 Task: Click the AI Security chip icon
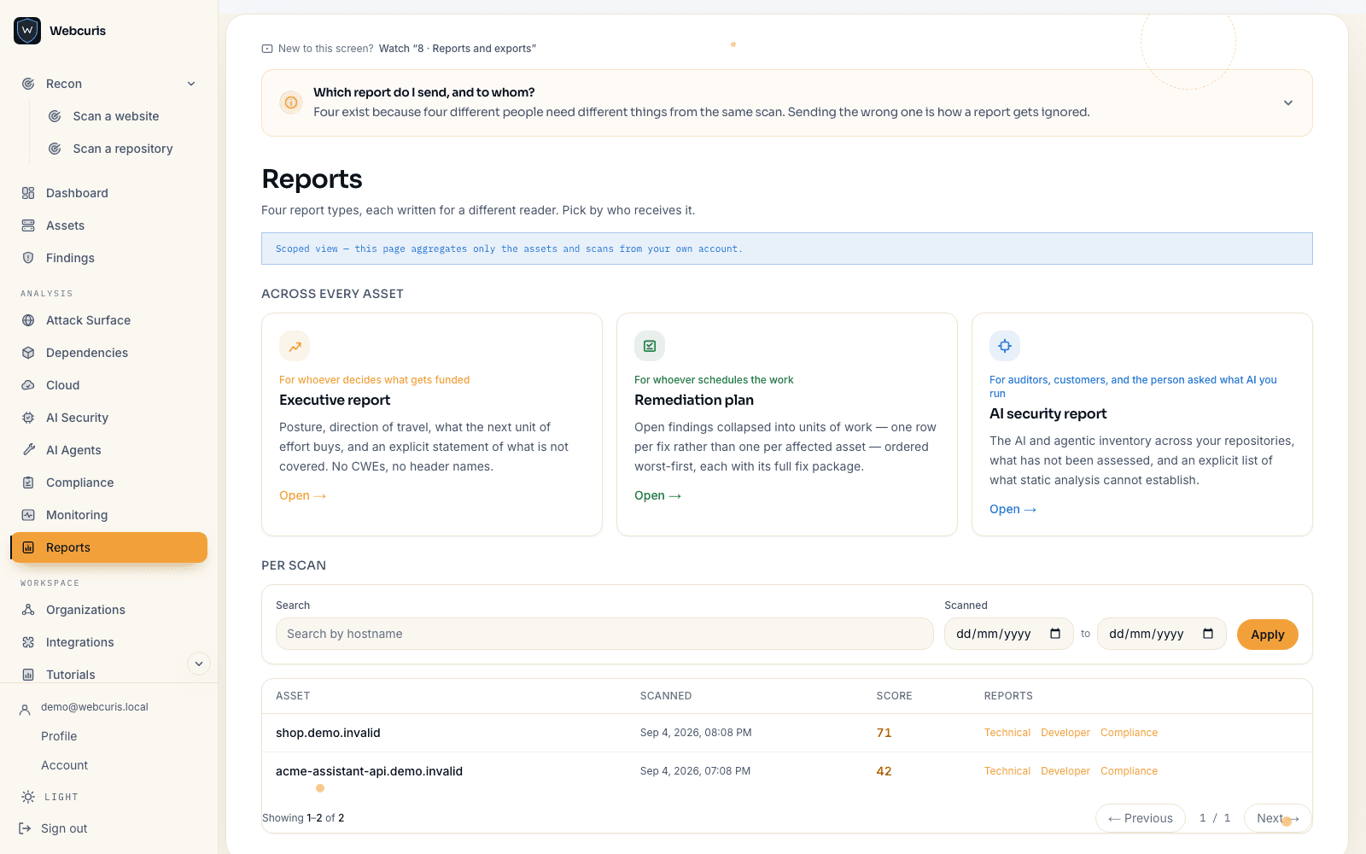(x=28, y=418)
